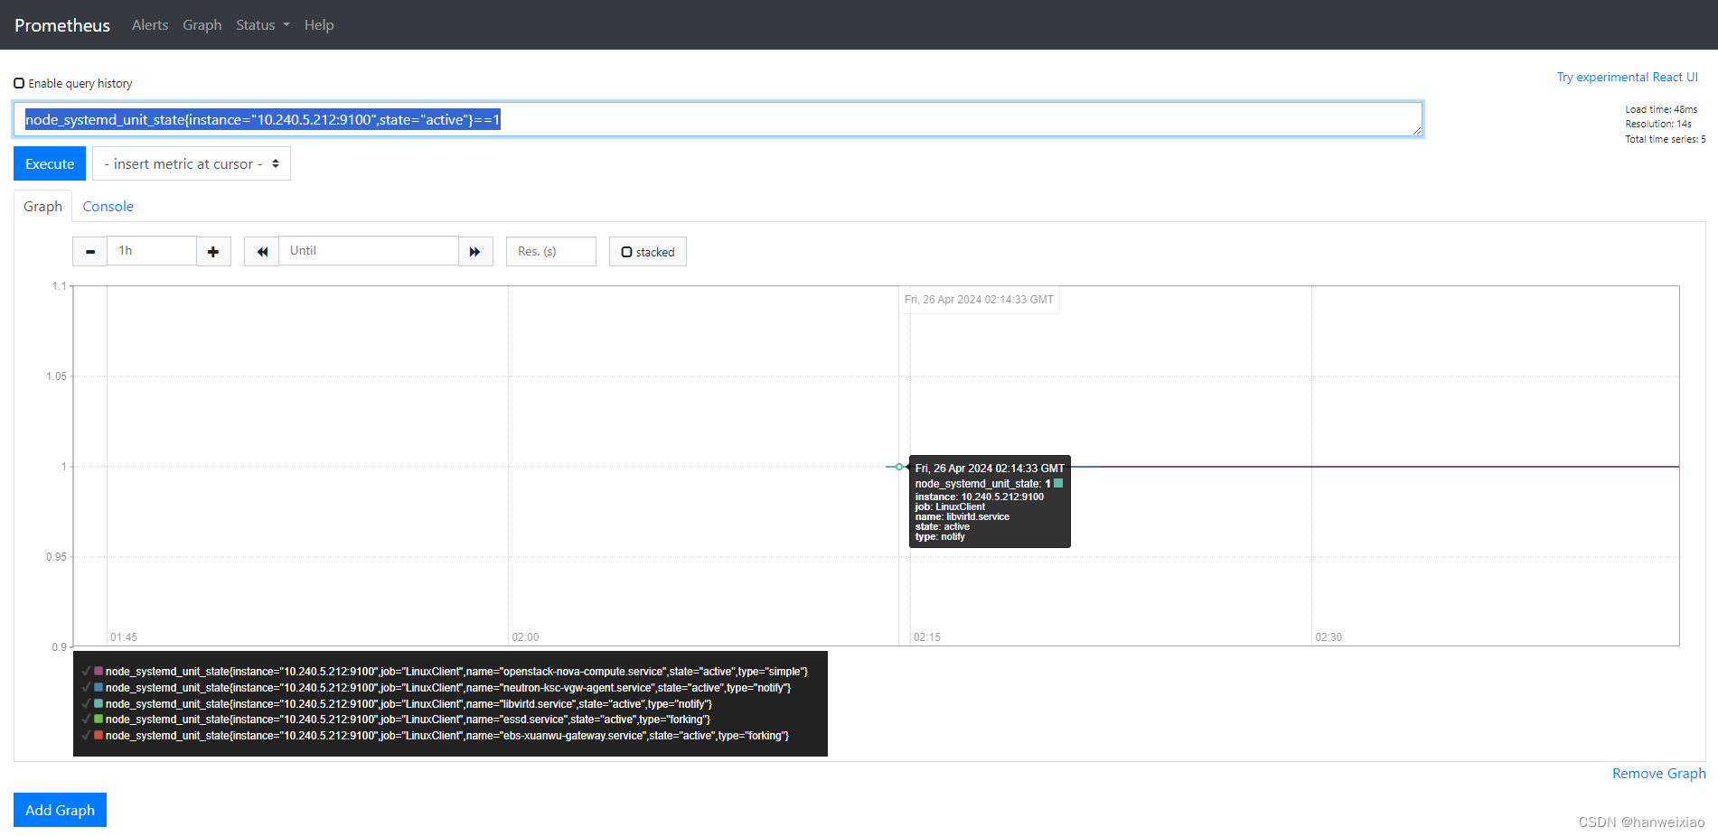Image resolution: width=1718 pixels, height=836 pixels.
Task: Click the fast-forward arrows to shift time ahead
Action: coord(476,251)
